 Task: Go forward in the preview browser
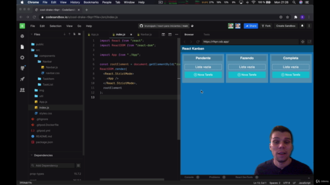(x=191, y=42)
